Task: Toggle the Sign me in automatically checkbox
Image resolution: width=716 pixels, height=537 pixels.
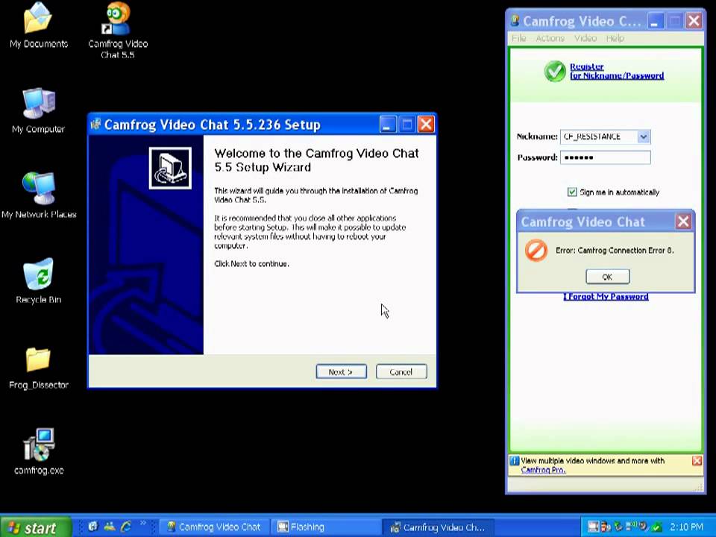Action: [572, 192]
